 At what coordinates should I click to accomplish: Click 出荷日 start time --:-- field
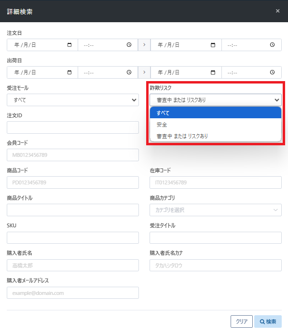(x=108, y=72)
